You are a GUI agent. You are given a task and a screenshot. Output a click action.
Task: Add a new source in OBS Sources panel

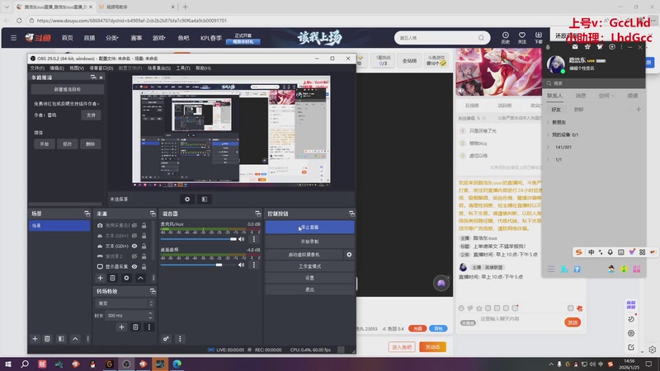[100, 278]
